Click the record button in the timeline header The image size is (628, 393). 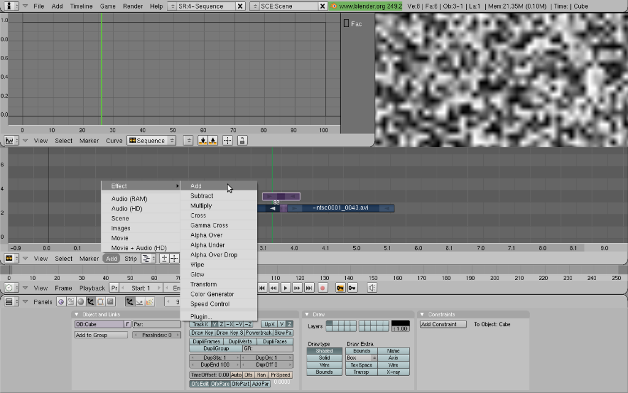[x=323, y=288]
